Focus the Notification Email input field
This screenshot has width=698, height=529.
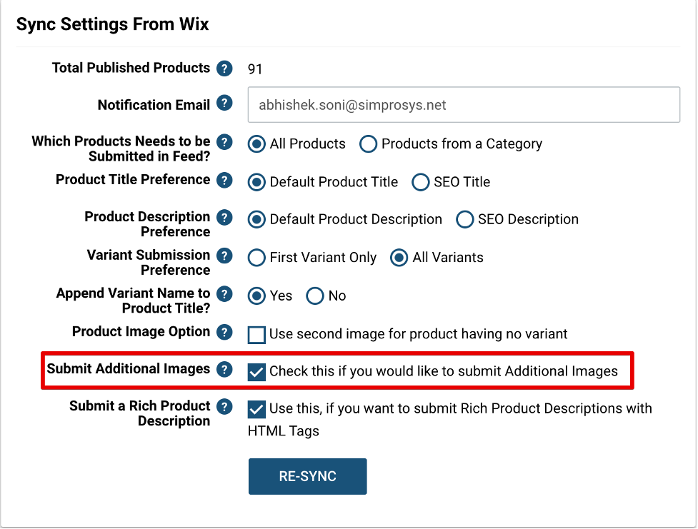464,105
